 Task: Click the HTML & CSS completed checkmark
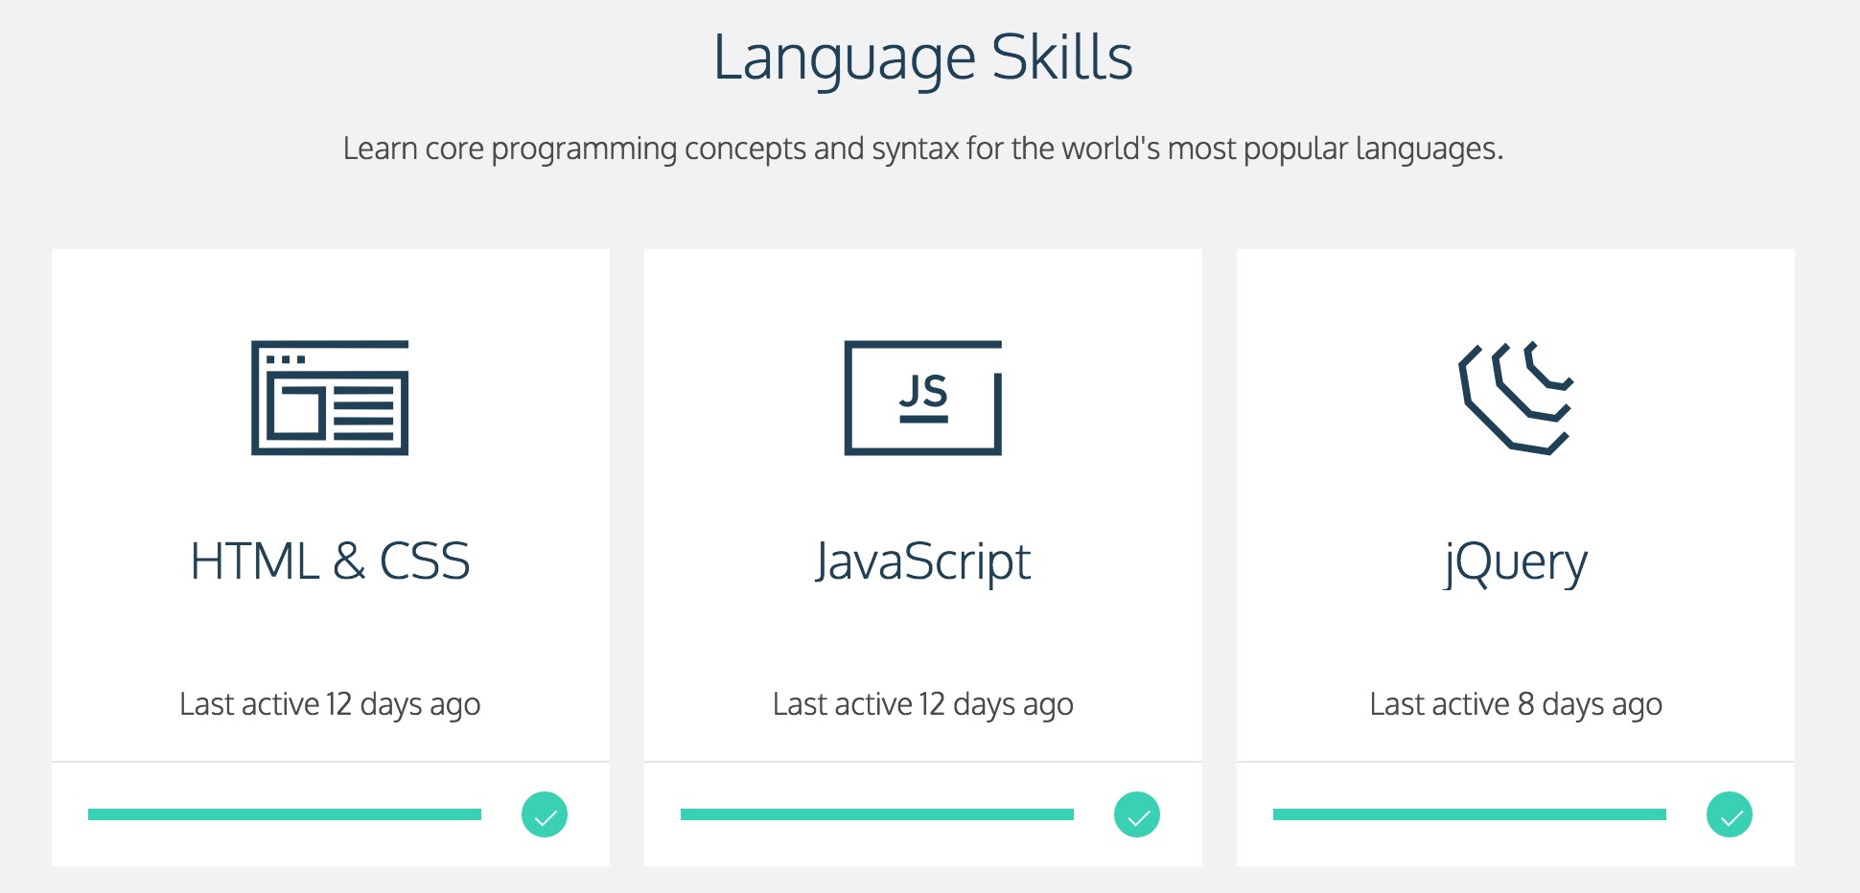click(545, 815)
